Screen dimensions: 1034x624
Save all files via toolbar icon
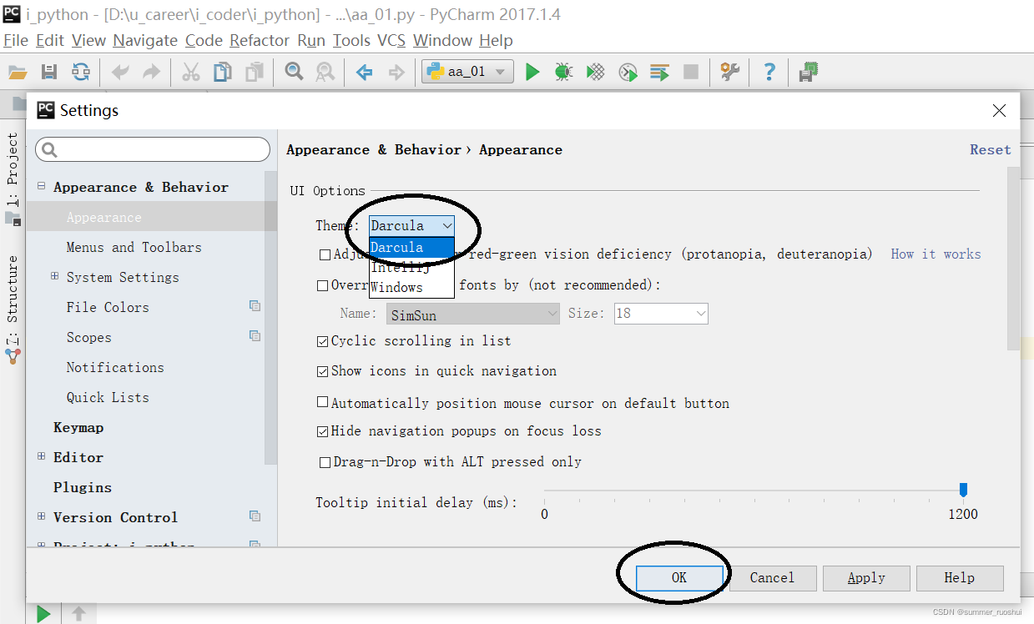(48, 72)
